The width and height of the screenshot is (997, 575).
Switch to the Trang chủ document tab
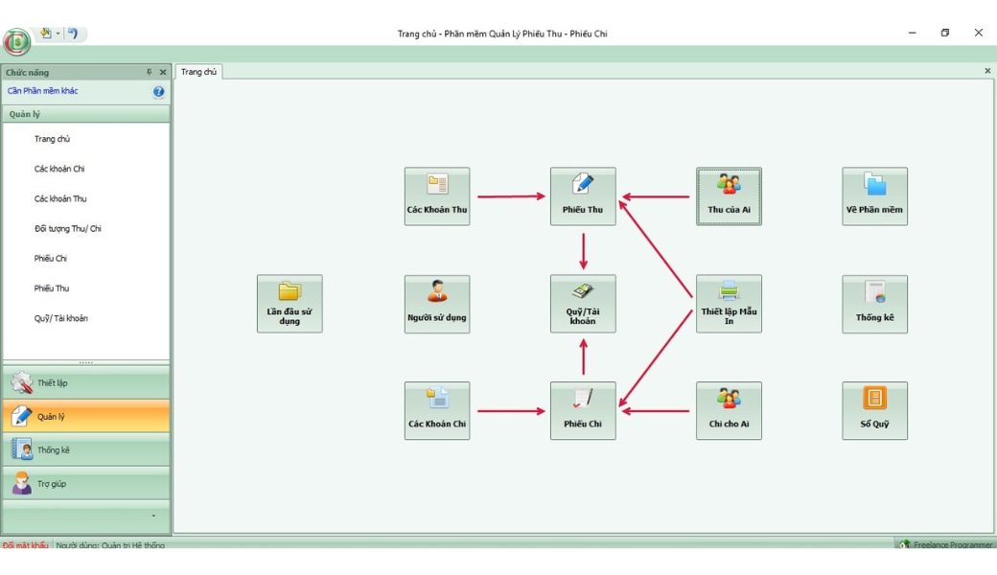click(198, 72)
